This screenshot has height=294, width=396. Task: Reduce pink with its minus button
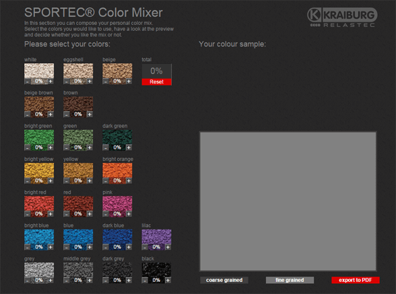pos(106,214)
